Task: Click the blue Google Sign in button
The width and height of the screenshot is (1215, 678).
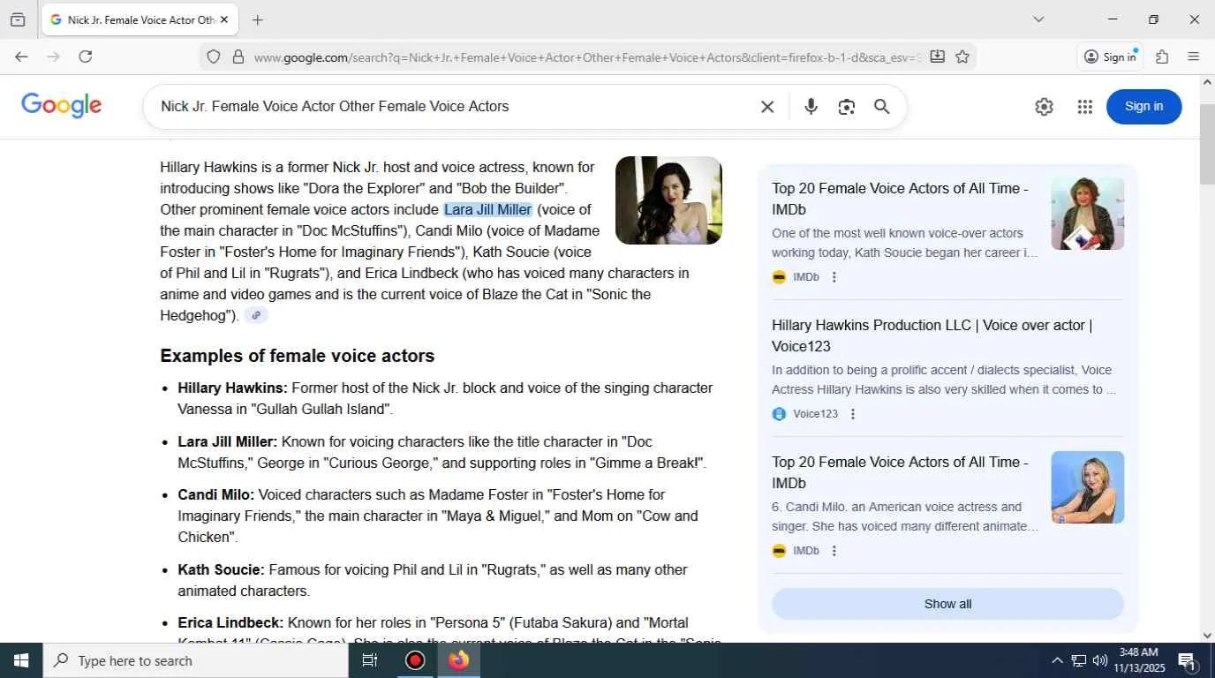Action: [1143, 107]
